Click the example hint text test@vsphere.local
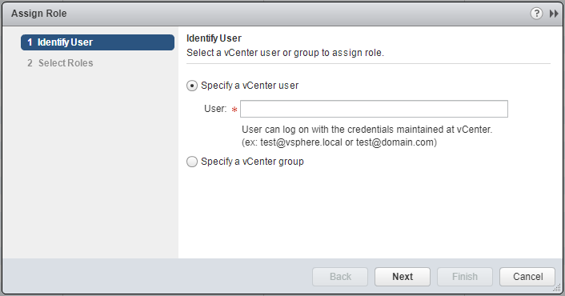 tap(301, 142)
